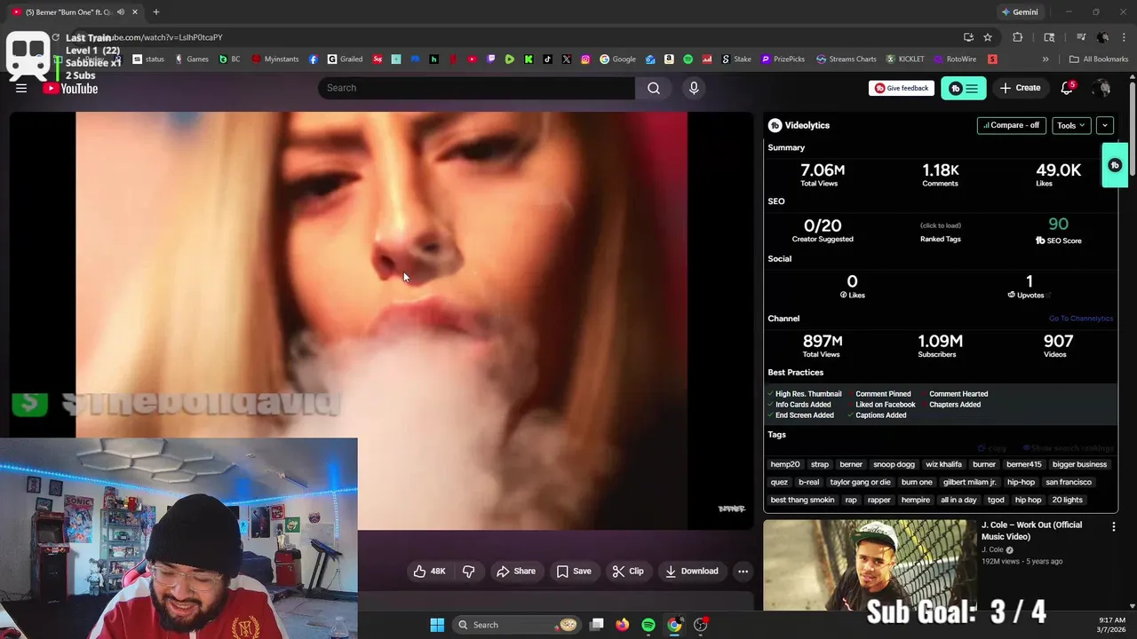
Task: Open RotoWire bookmark
Action: 955,59
